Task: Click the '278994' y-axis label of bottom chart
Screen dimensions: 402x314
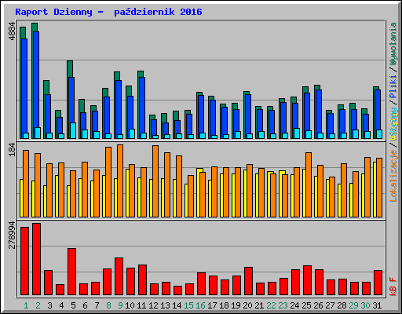Action: point(12,235)
